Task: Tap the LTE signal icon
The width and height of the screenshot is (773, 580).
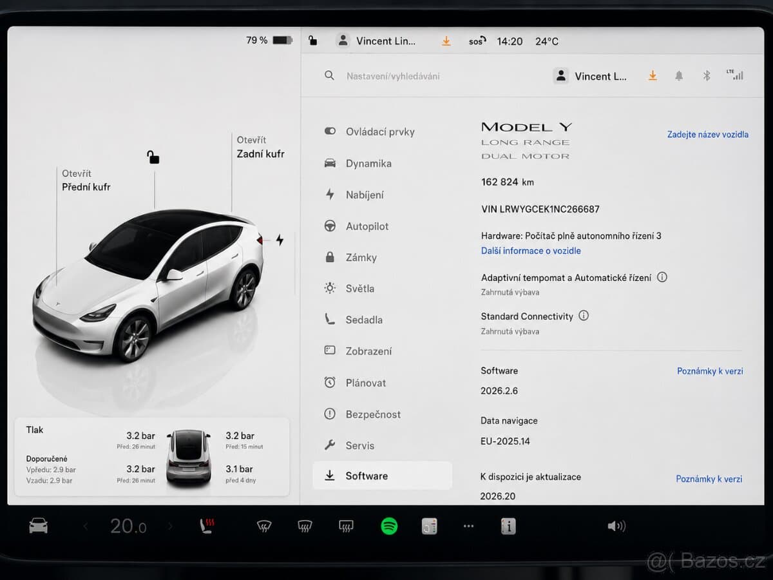Action: pos(734,75)
